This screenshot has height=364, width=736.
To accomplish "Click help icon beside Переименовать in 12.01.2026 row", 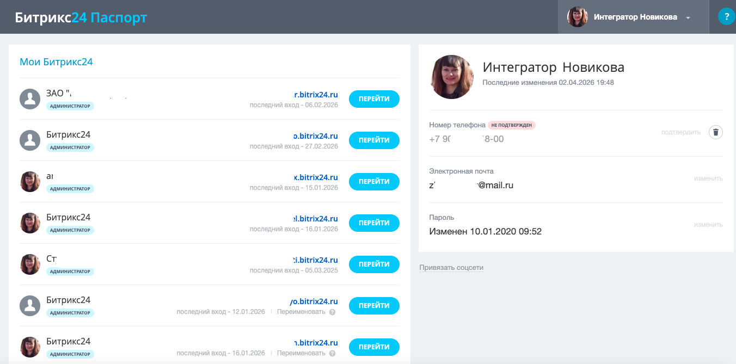I will click(x=333, y=312).
